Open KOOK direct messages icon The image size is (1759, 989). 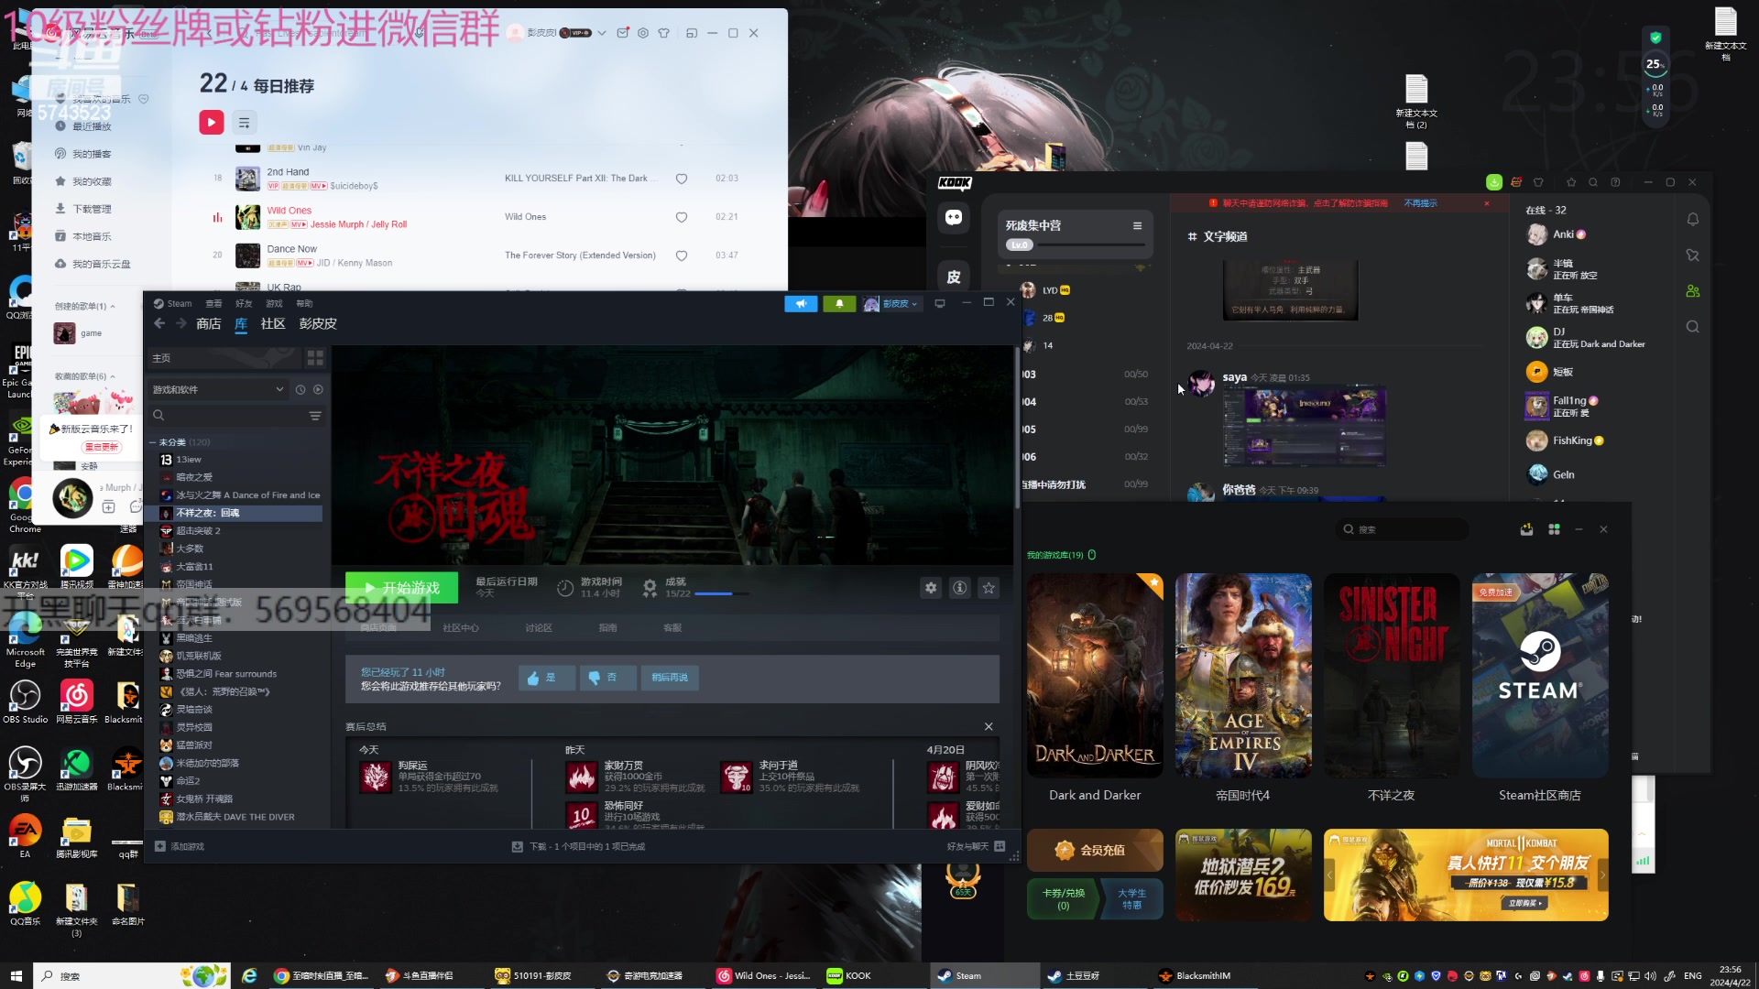point(954,217)
